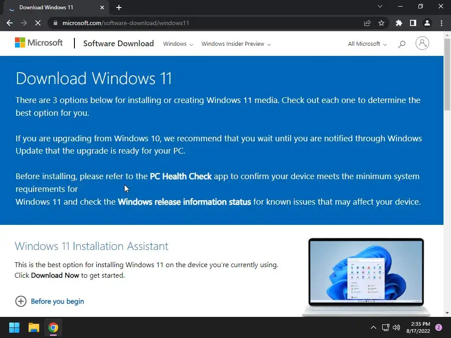The image size is (451, 338).
Task: Open Chrome side panel
Action: [413, 23]
